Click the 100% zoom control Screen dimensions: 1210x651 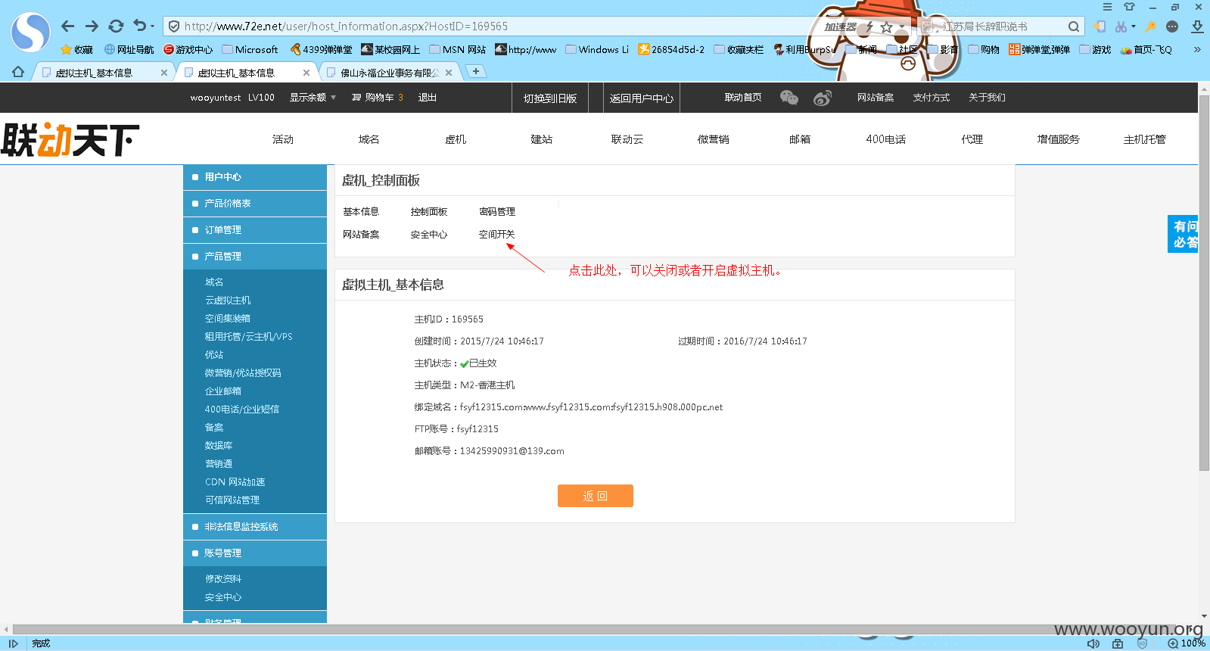click(x=1187, y=643)
